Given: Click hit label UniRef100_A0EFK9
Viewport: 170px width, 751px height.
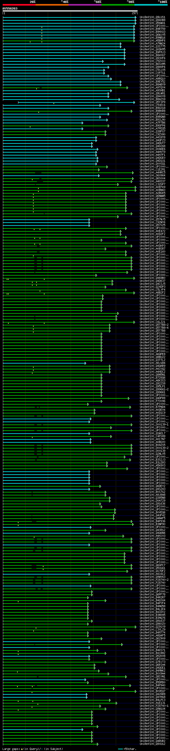Looking at the screenshot, I should pos(152,187).
